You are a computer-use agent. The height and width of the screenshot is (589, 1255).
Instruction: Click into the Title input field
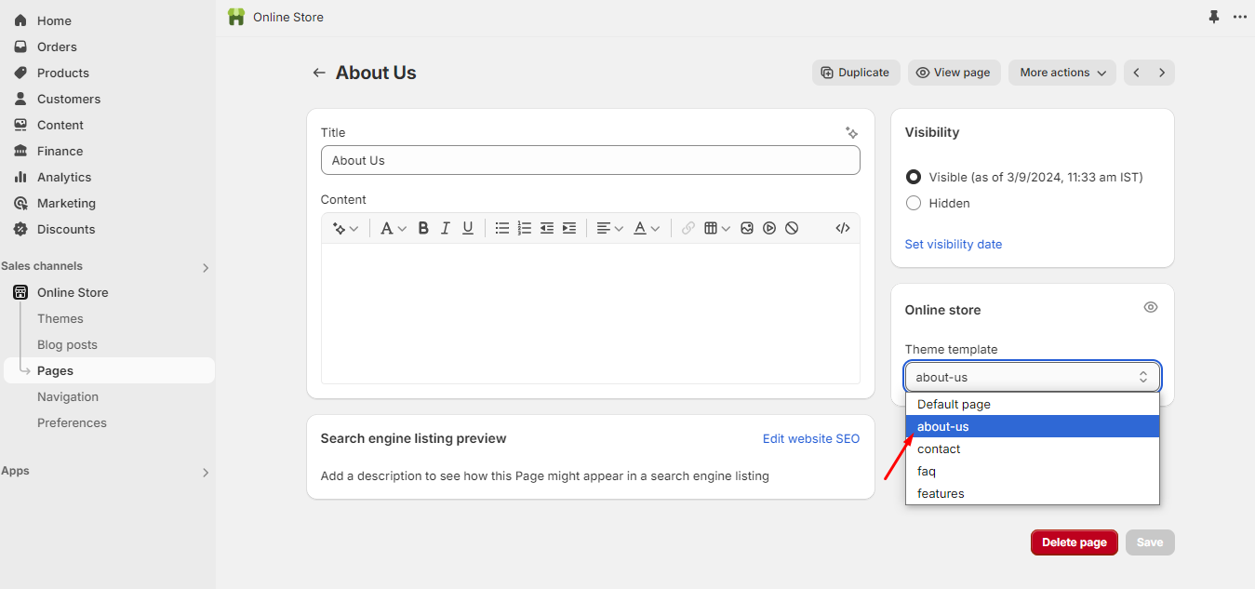pyautogui.click(x=590, y=160)
